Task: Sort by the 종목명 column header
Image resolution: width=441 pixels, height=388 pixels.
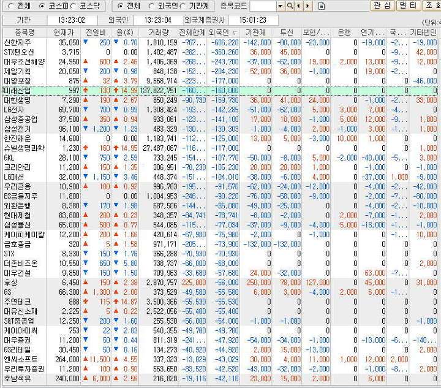Action: pyautogui.click(x=24, y=32)
